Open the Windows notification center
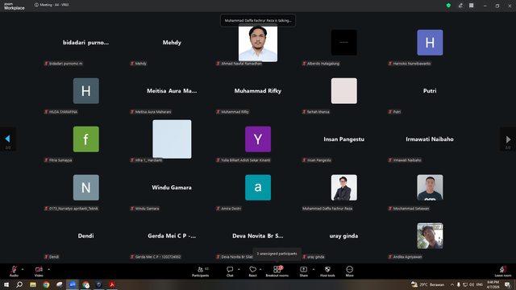The height and width of the screenshot is (290, 516). click(x=507, y=284)
